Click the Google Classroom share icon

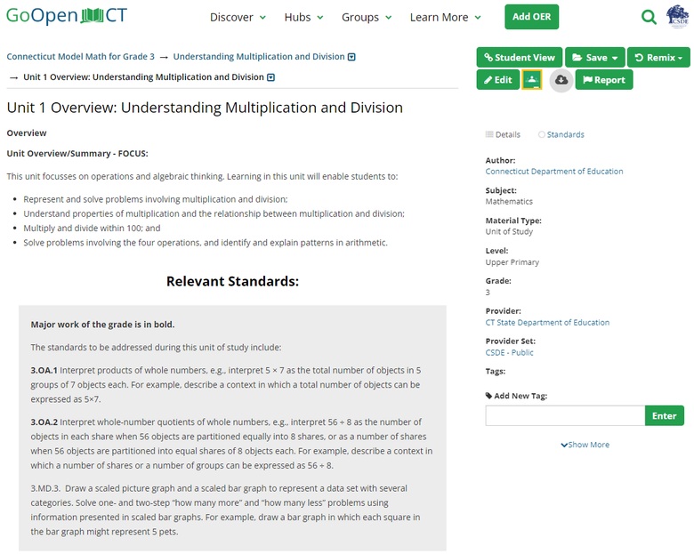531,80
